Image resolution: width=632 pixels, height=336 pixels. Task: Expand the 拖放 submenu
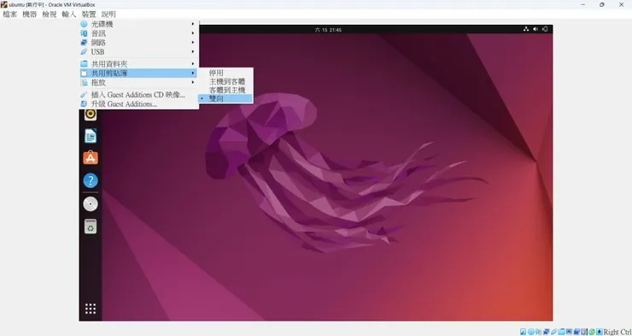pyautogui.click(x=138, y=82)
